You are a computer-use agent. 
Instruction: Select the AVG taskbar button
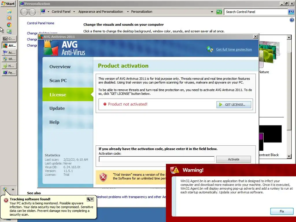pyautogui.click(x=9, y=45)
